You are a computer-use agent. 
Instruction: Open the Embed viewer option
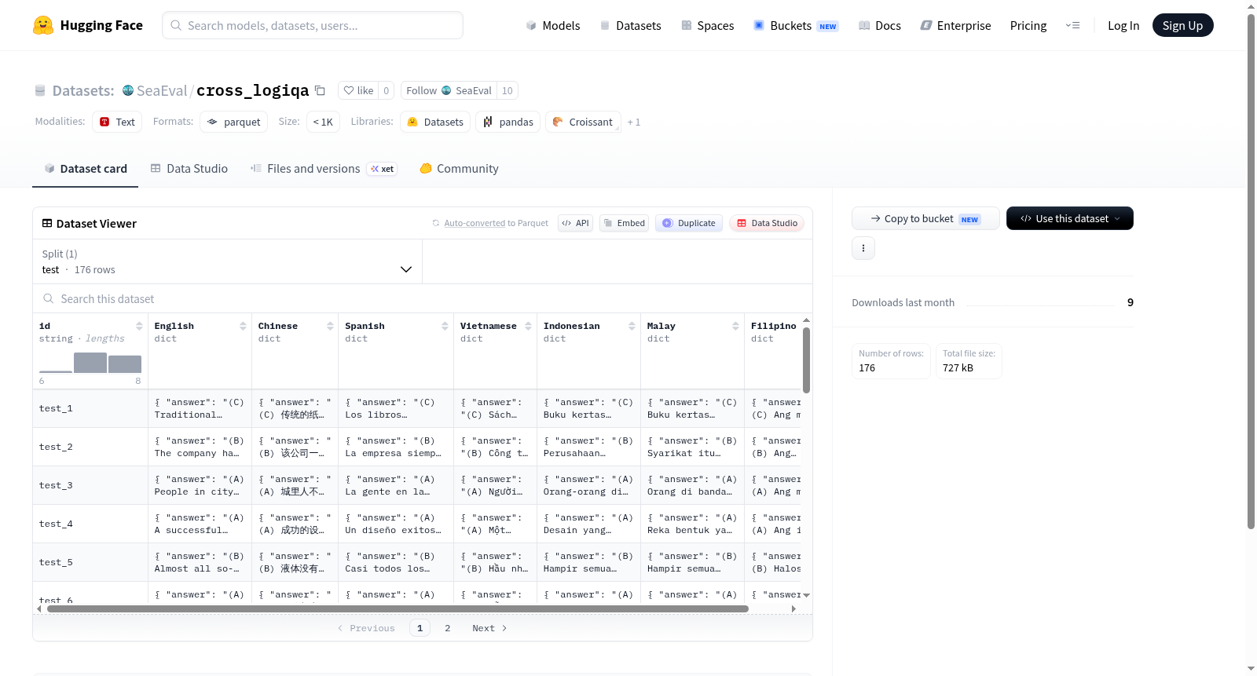(625, 223)
